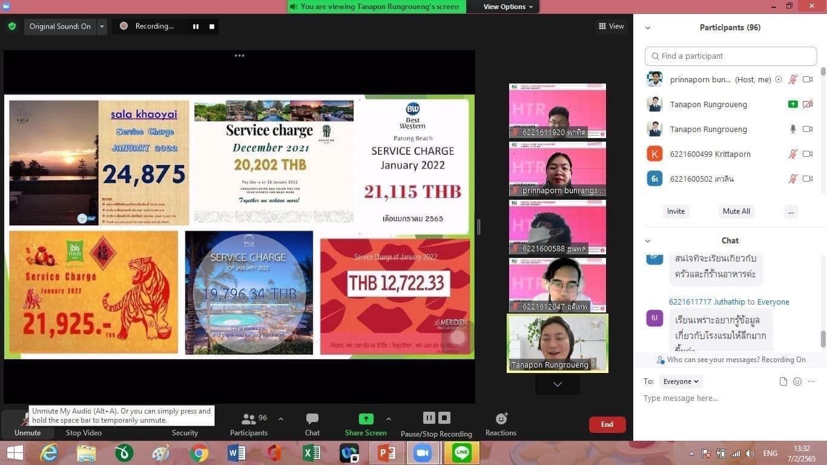This screenshot has width=827, height=465.
Task: Switch to PowerPoint in the taskbar
Action: 386,453
